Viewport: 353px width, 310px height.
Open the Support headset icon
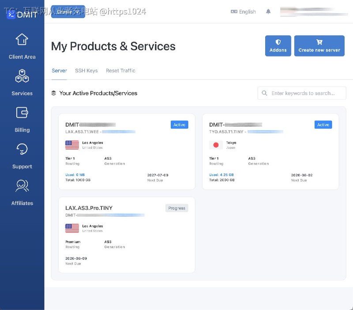[x=22, y=149]
